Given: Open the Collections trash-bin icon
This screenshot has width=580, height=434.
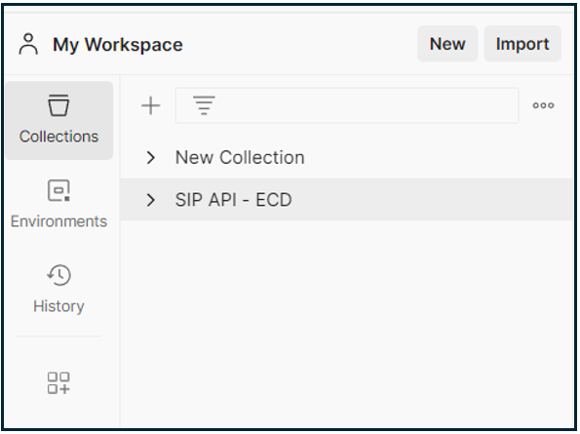Looking at the screenshot, I should point(58,105).
